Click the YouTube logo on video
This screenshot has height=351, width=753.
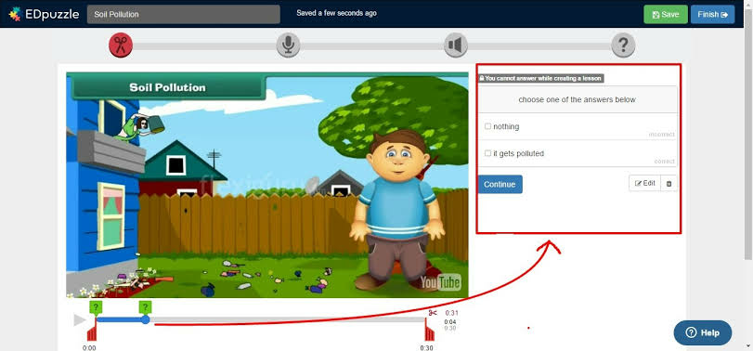[x=440, y=282]
